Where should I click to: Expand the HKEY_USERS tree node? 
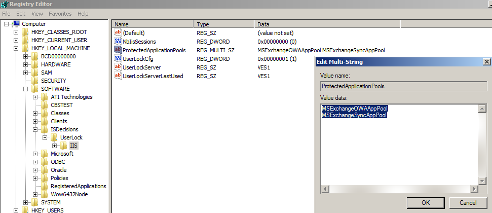[16, 210]
